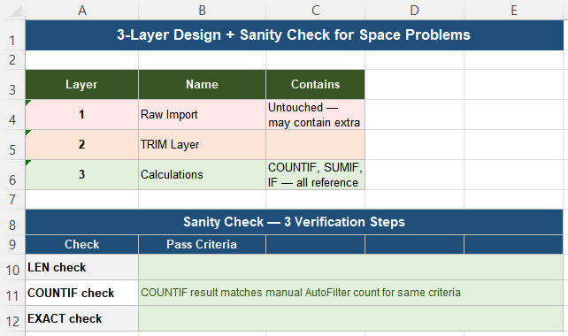Select row 10 header
Screen dimensions: 568x336
click(x=12, y=267)
